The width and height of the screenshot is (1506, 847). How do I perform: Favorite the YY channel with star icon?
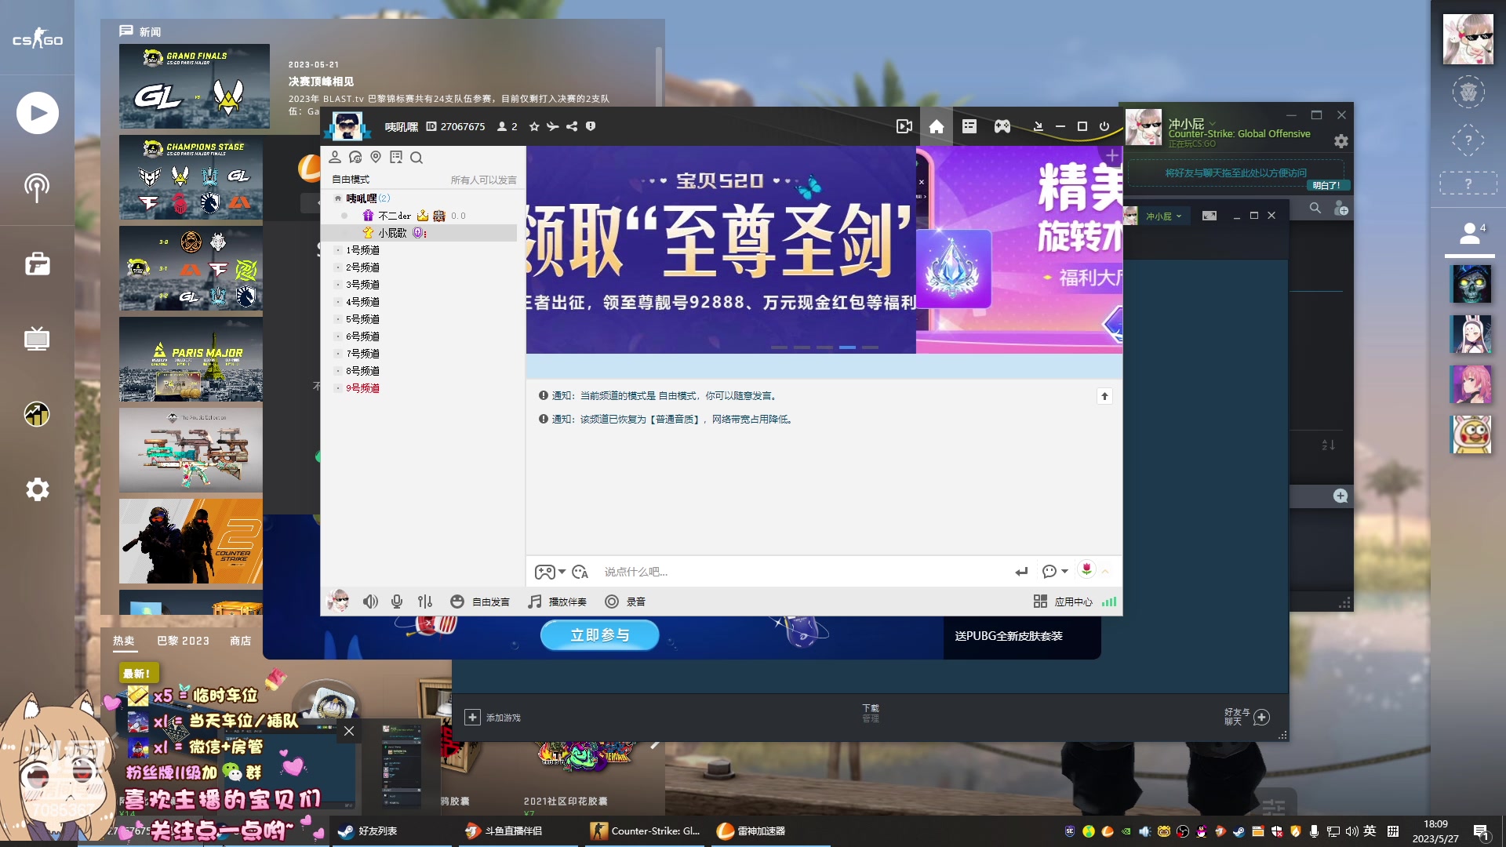[534, 126]
